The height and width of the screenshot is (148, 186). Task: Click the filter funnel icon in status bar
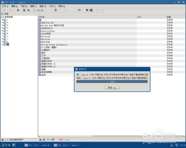coord(48,139)
